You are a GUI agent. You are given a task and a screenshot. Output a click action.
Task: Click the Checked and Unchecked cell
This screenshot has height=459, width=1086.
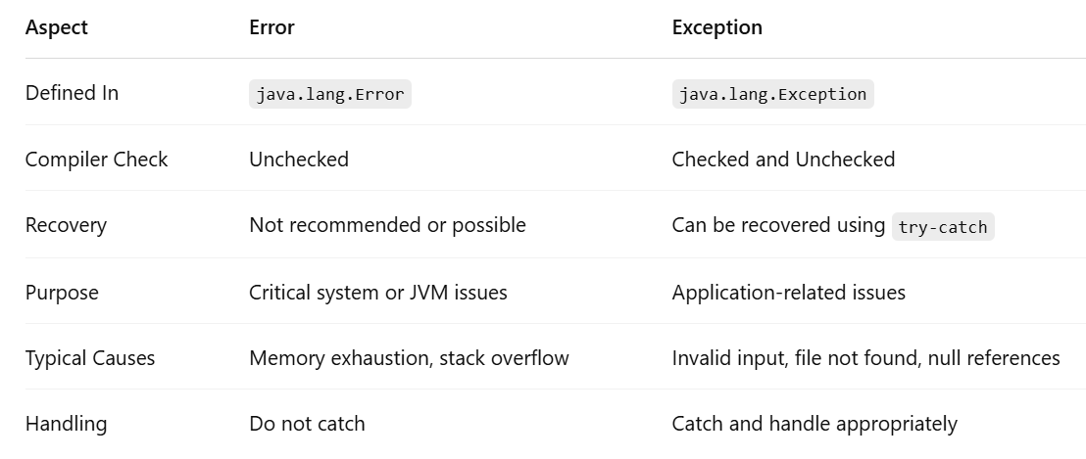tap(783, 160)
